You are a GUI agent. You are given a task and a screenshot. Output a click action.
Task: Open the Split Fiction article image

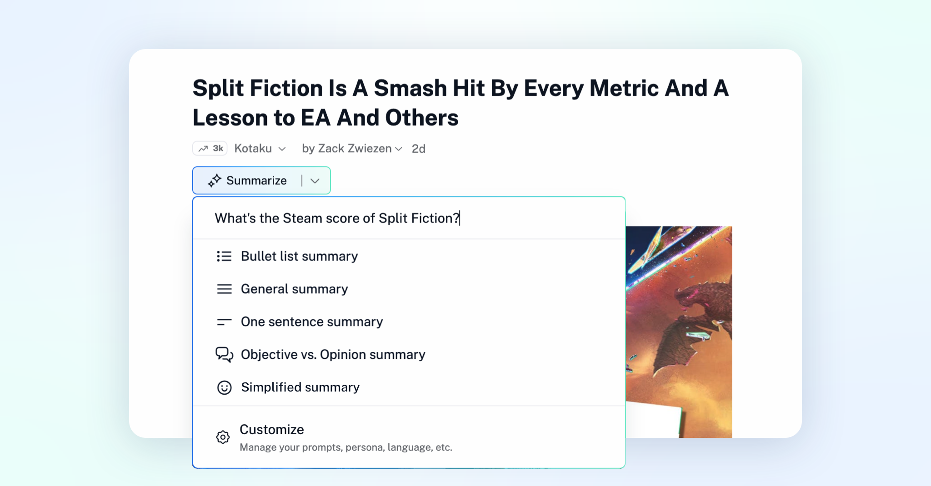(x=679, y=332)
